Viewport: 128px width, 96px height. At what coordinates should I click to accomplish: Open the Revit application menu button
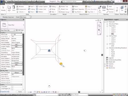click(2, 2)
